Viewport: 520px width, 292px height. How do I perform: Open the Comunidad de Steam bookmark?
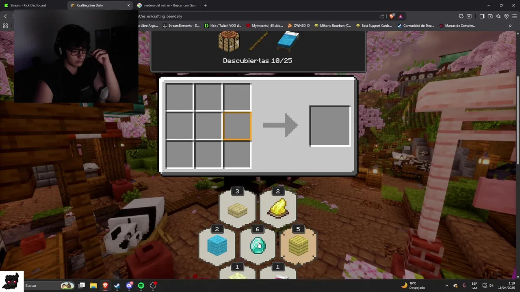416,26
